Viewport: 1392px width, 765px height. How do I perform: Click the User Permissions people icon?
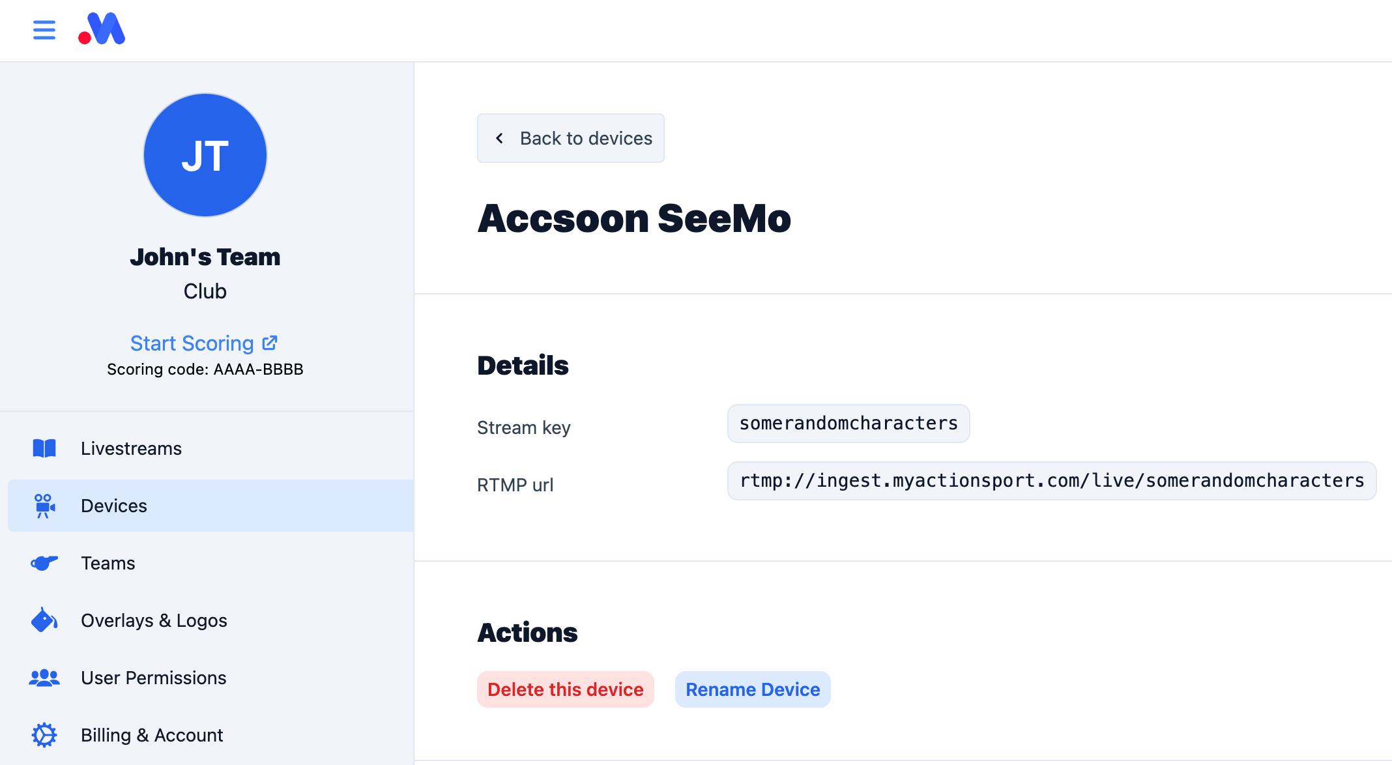coord(44,678)
